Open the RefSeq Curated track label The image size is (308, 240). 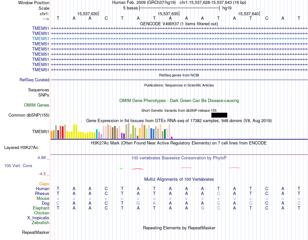34,80
